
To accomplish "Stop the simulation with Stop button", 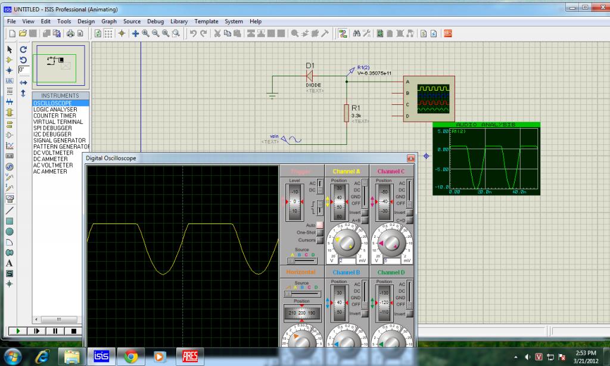I will (73, 331).
